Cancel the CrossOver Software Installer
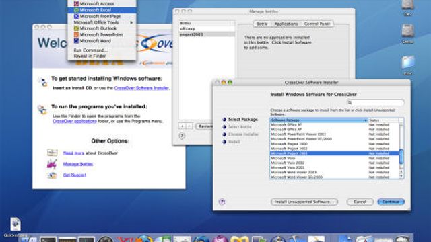The image size is (431, 242). pos(360,202)
